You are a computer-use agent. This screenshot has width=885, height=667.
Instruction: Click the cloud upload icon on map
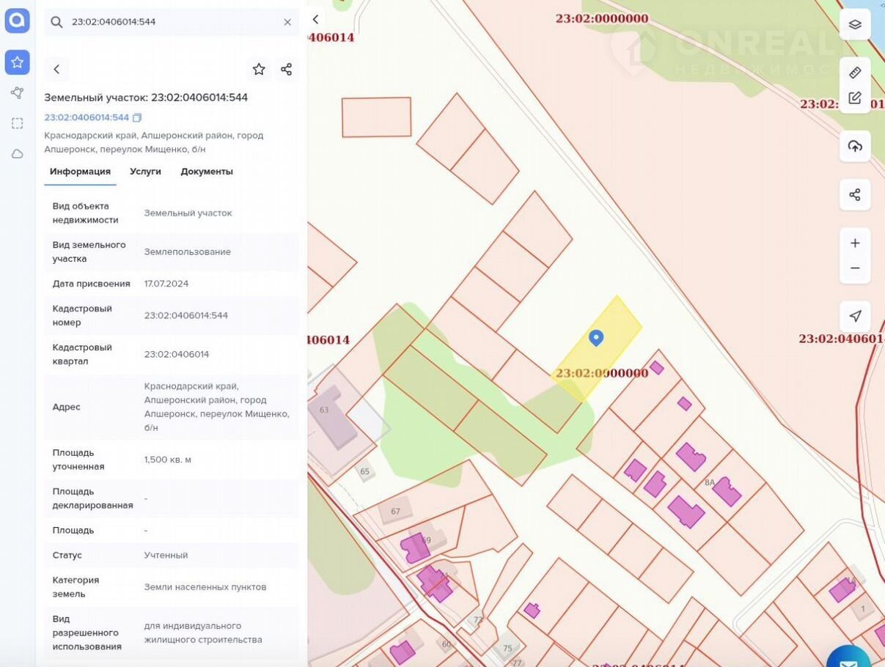pyautogui.click(x=855, y=146)
